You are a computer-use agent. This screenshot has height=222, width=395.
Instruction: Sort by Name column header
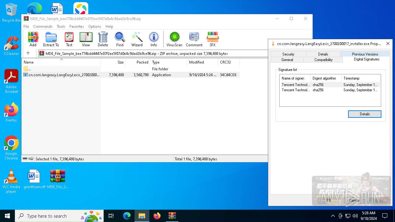click(61, 62)
